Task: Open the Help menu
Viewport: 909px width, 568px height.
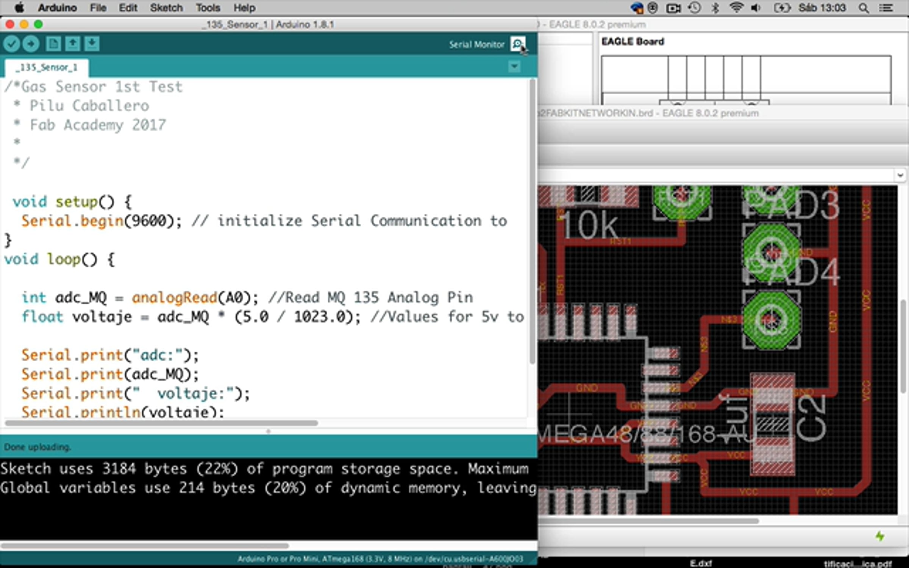Action: click(x=244, y=8)
